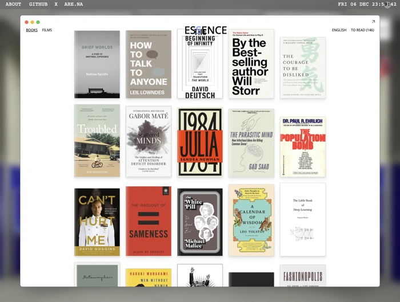
Task: Switch to the Films tab
Action: point(47,30)
